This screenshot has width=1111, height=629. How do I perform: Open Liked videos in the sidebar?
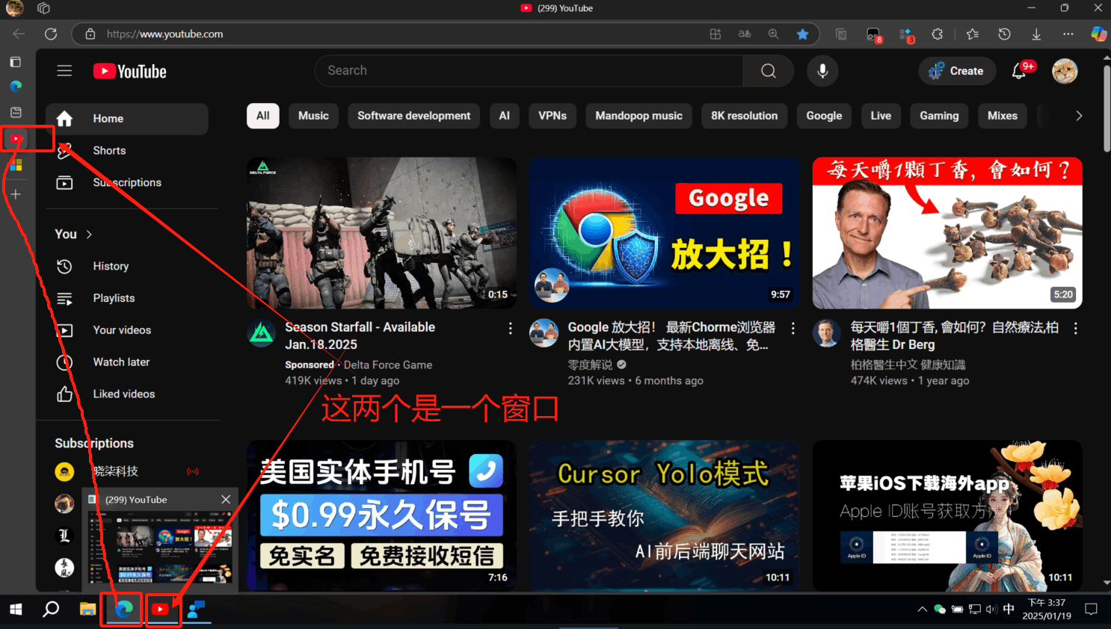tap(127, 394)
